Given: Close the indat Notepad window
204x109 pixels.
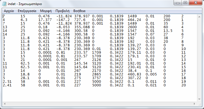Looking at the screenshot, I should (195, 3).
